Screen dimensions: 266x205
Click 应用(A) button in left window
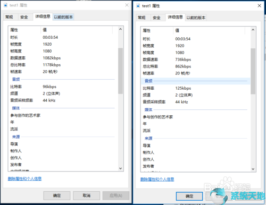(x=116, y=195)
